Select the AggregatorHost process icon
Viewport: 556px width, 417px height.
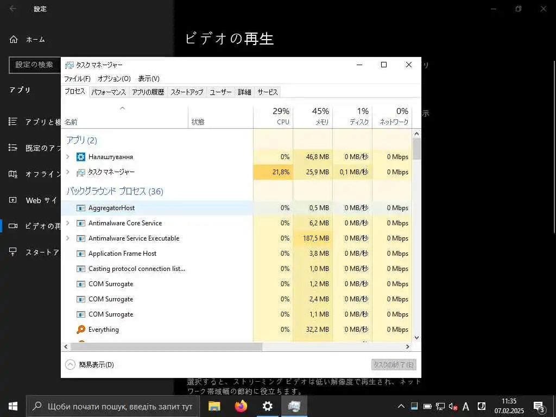tap(81, 208)
